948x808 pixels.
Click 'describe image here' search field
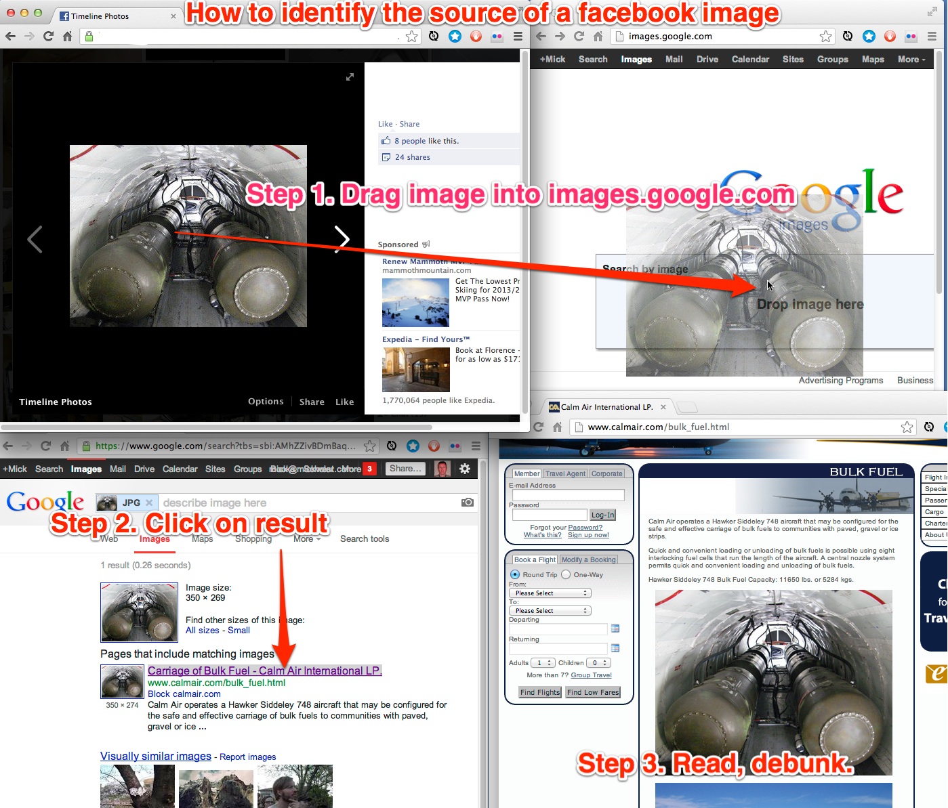310,503
